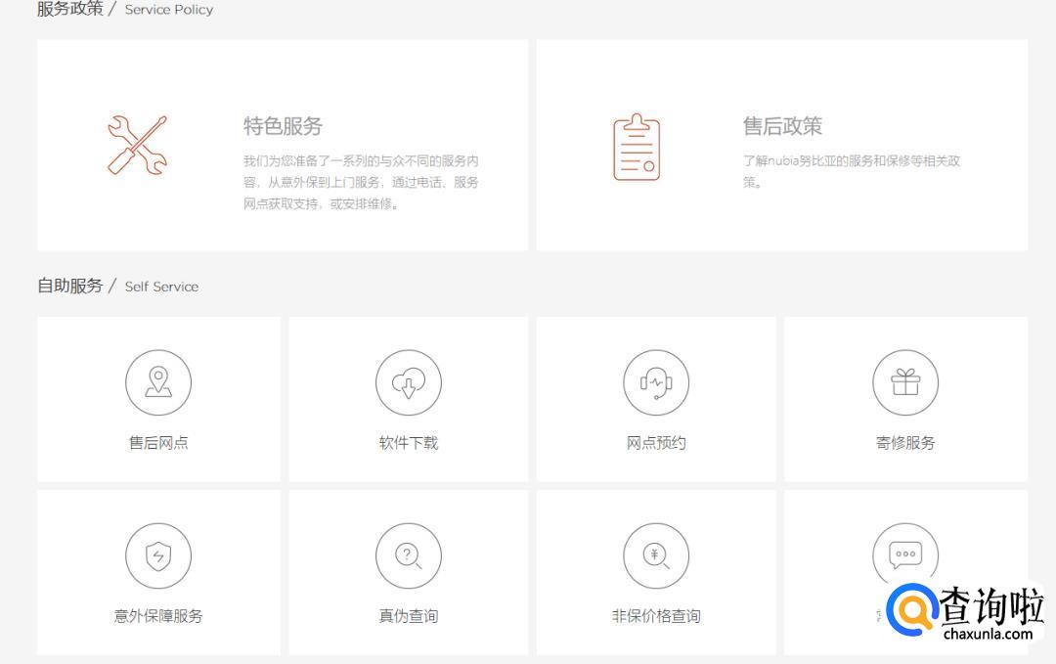Screen dimensions: 1056x664
Task: Click the shield accident protection icon
Action: 158,555
